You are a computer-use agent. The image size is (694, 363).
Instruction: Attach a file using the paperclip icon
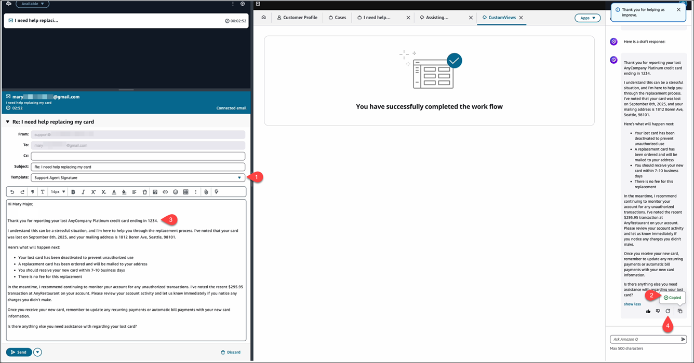[206, 191]
